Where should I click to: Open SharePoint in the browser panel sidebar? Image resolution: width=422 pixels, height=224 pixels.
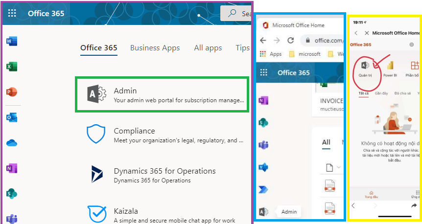[263, 123]
